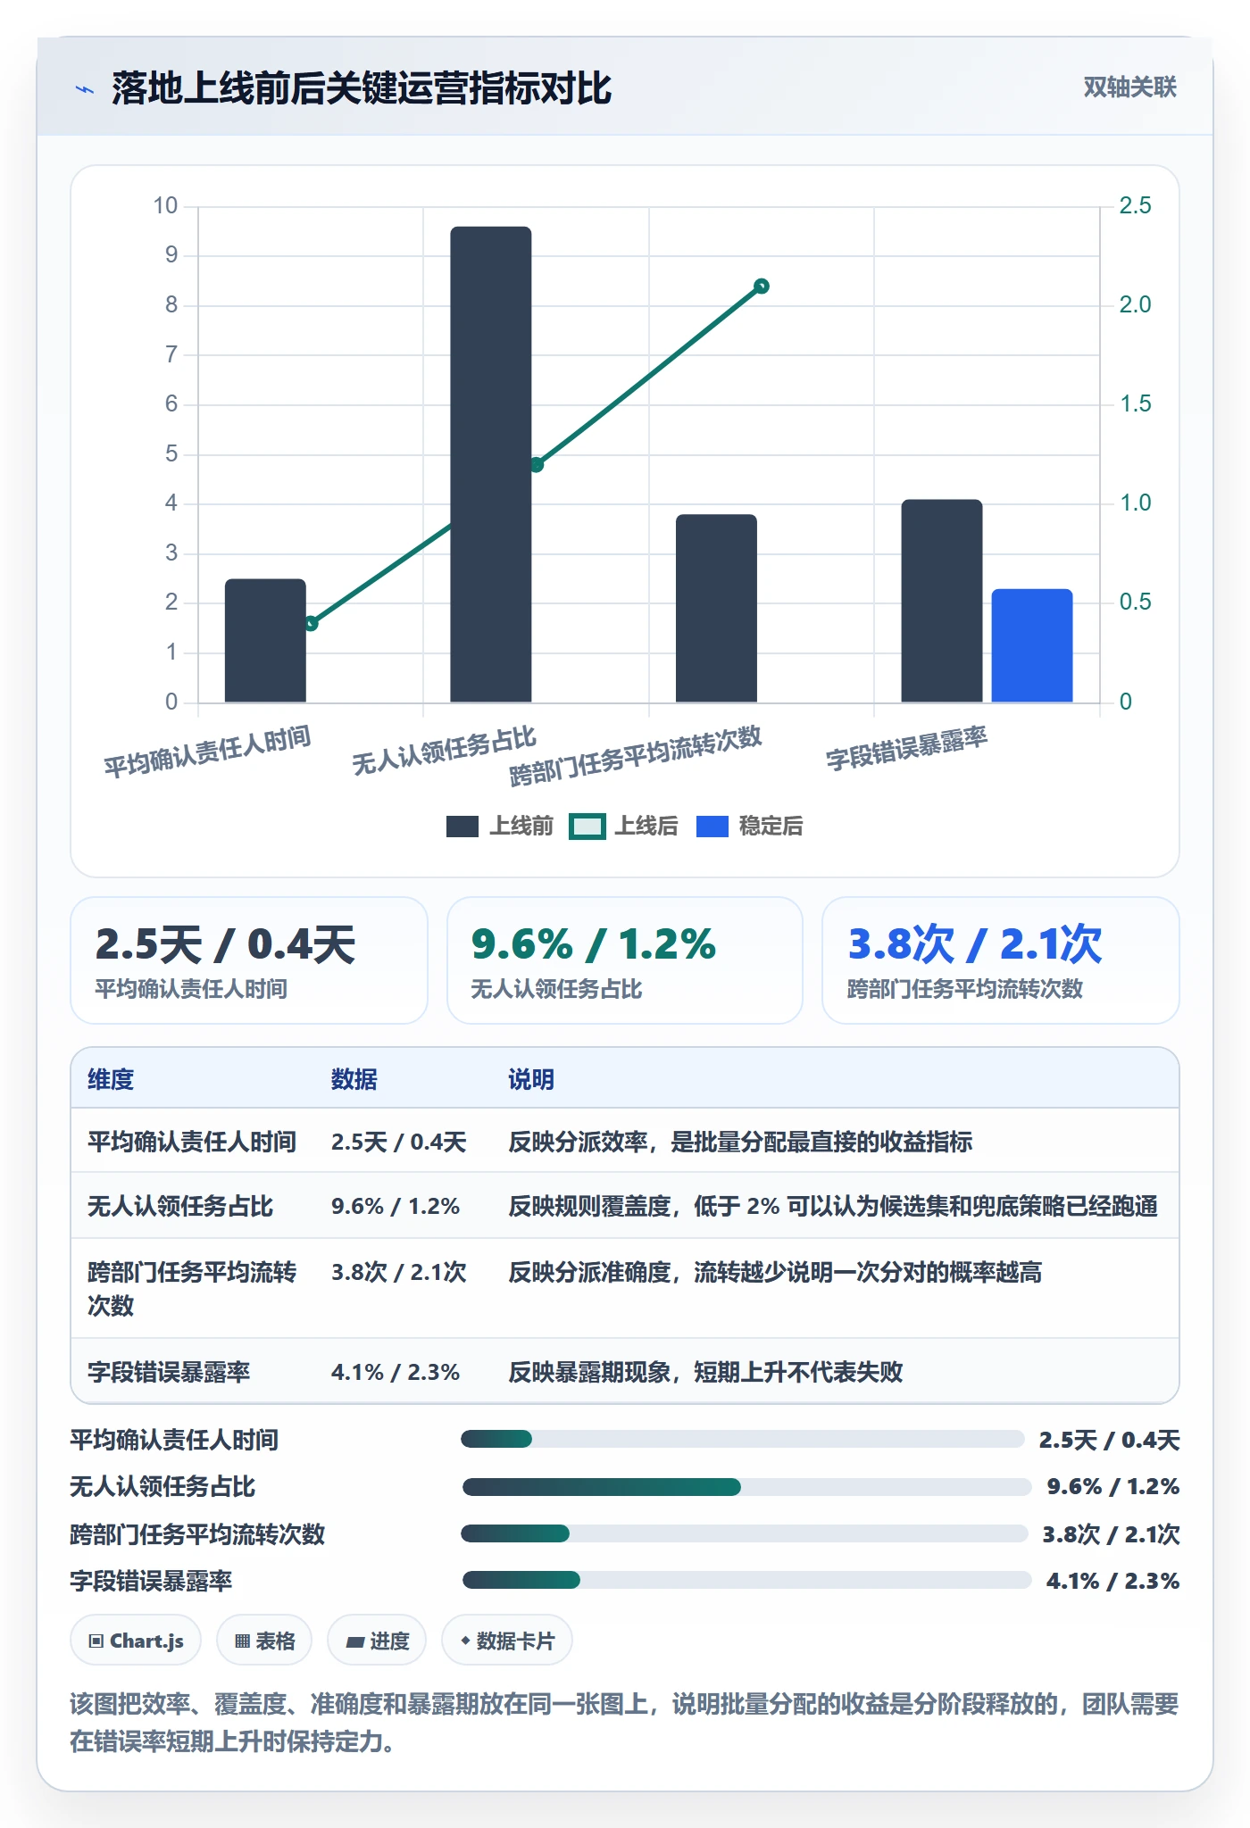The width and height of the screenshot is (1250, 1828).
Task: Click the 数据 column header
Action: [354, 1079]
